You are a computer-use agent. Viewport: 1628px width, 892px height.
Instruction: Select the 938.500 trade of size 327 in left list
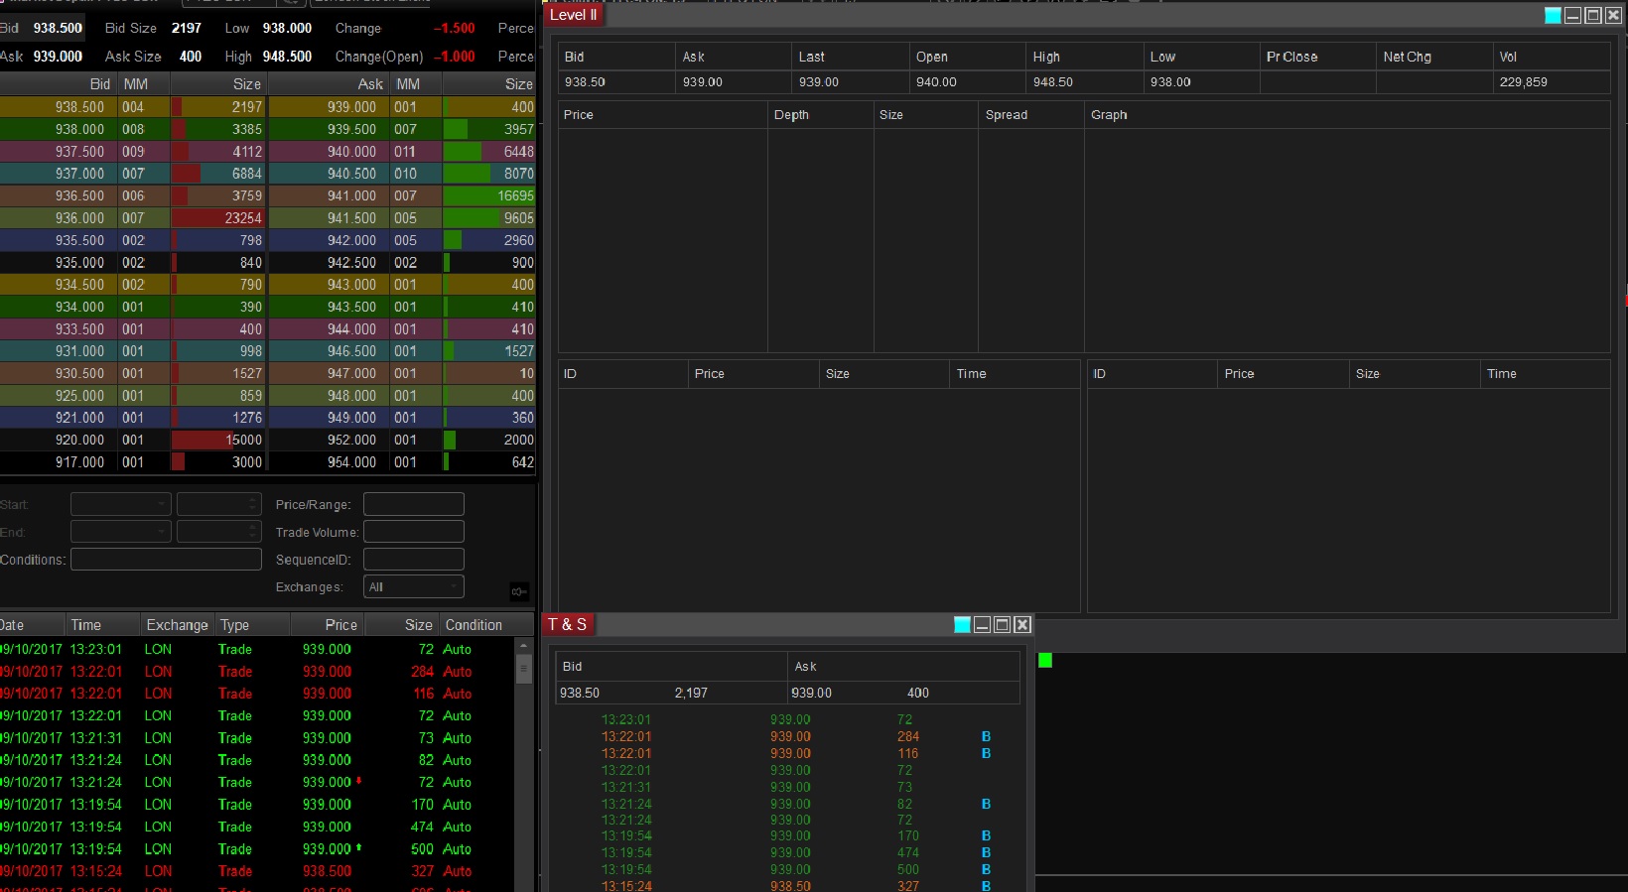[257, 871]
